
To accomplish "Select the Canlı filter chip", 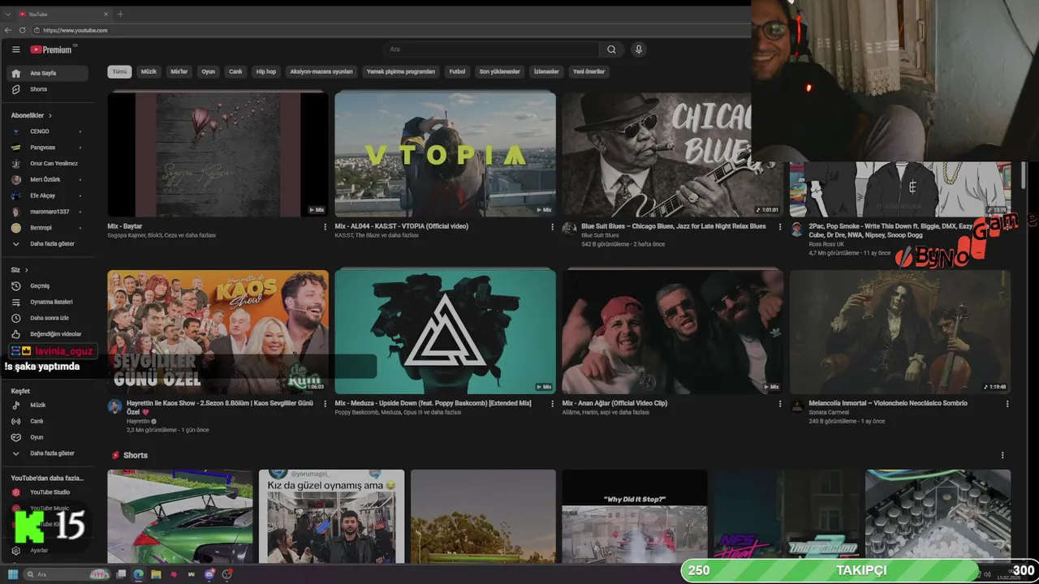I will [x=235, y=71].
